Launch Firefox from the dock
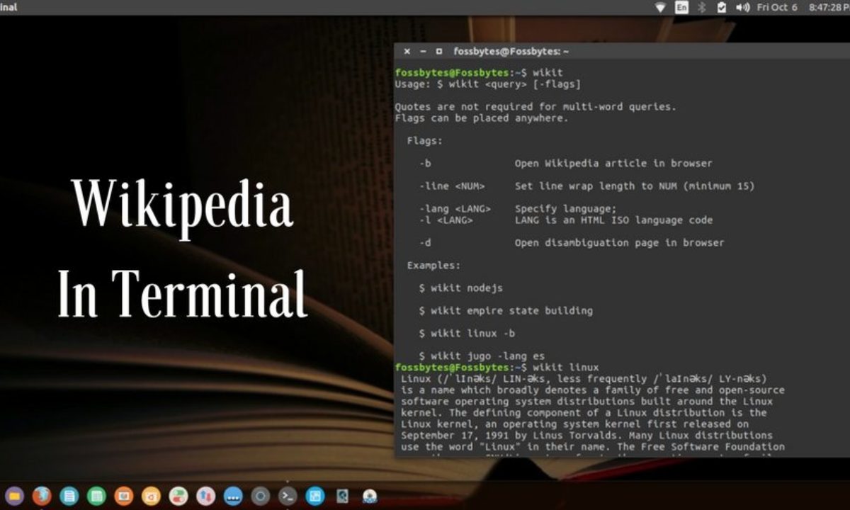 42,496
